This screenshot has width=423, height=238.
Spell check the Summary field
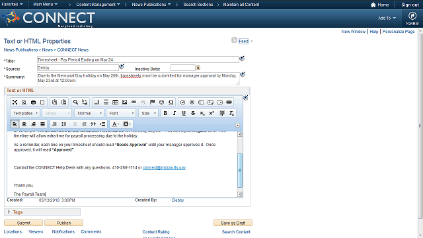pyautogui.click(x=243, y=74)
